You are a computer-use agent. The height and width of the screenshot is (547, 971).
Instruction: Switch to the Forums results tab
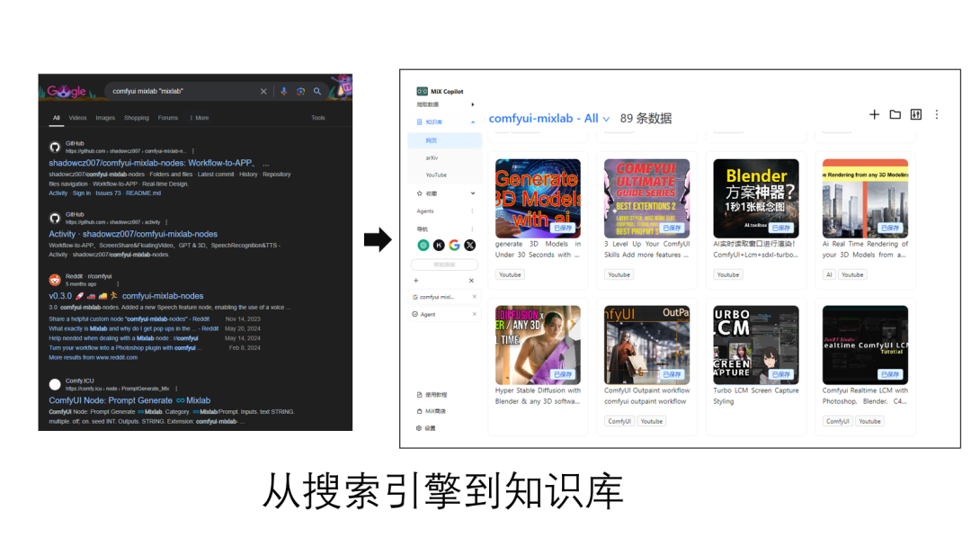click(x=168, y=118)
